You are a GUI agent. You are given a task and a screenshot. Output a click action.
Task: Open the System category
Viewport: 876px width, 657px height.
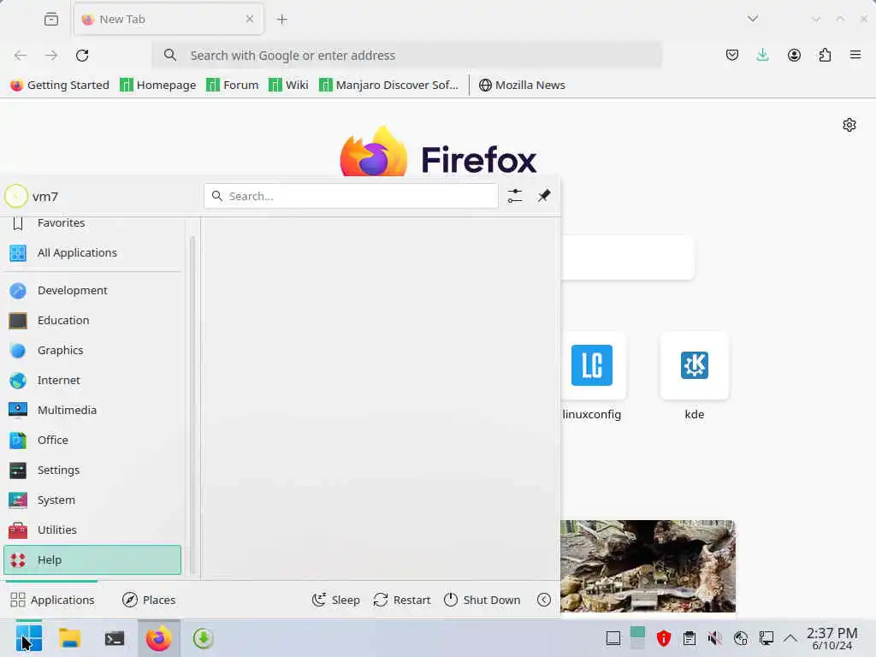click(92, 500)
